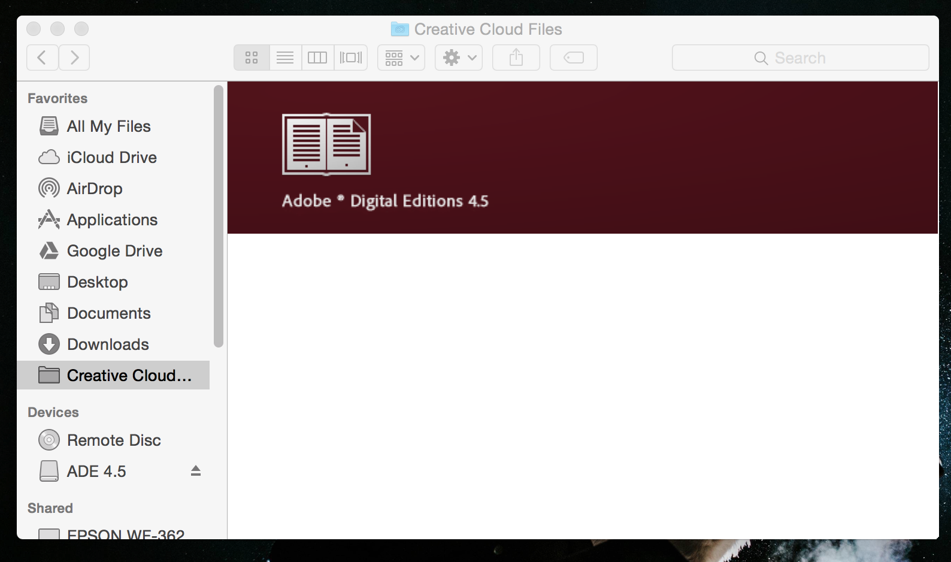This screenshot has height=562, width=951.
Task: Select the EPSON WF-362 shared device
Action: point(114,533)
